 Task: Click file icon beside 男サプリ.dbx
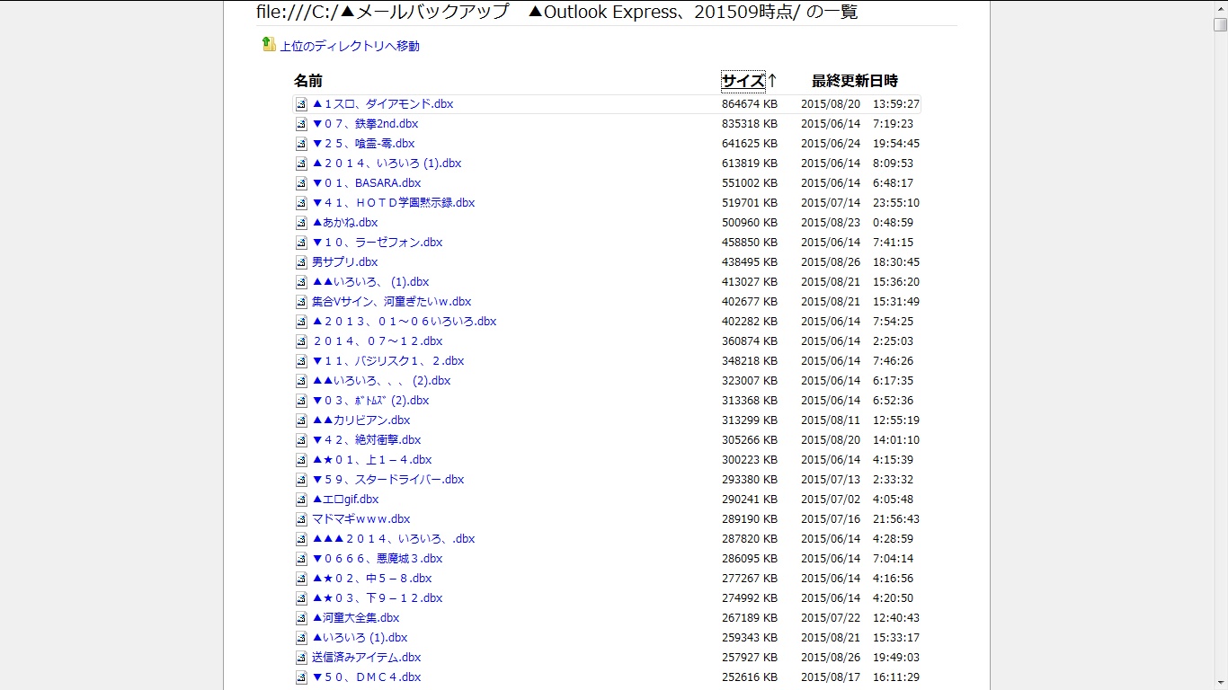pyautogui.click(x=302, y=262)
